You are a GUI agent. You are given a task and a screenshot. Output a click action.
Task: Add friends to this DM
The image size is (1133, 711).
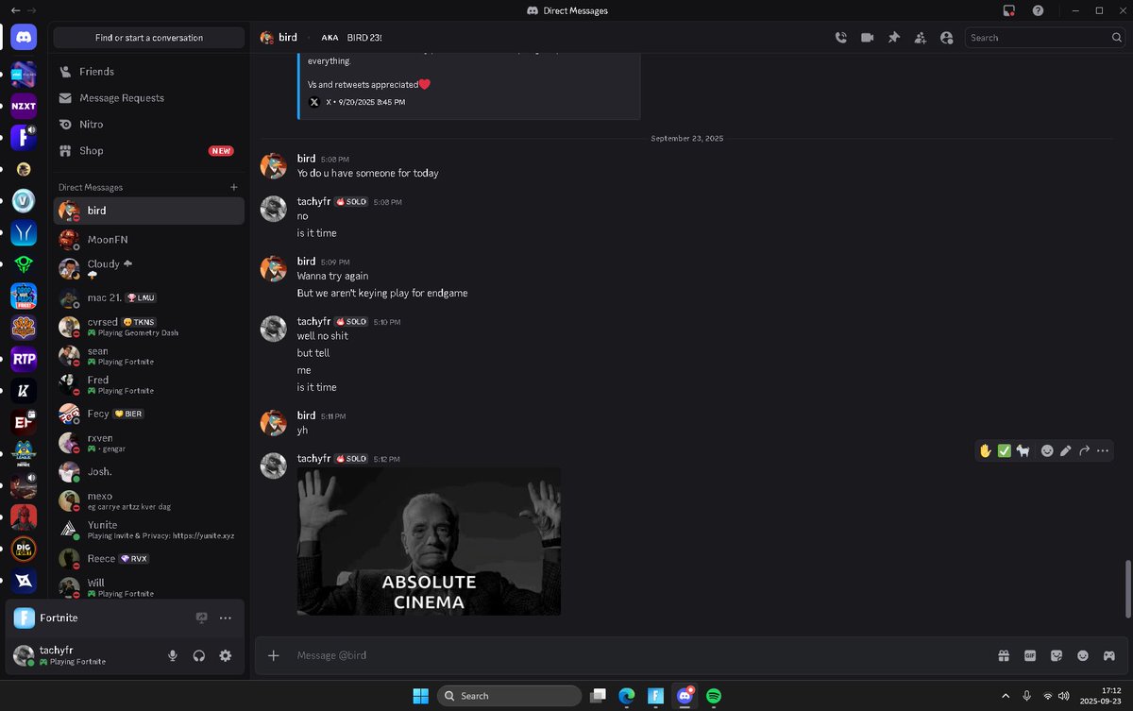[920, 38]
